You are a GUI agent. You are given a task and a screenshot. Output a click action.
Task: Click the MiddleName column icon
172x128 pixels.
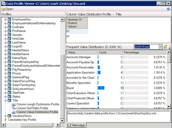(x=10, y=54)
